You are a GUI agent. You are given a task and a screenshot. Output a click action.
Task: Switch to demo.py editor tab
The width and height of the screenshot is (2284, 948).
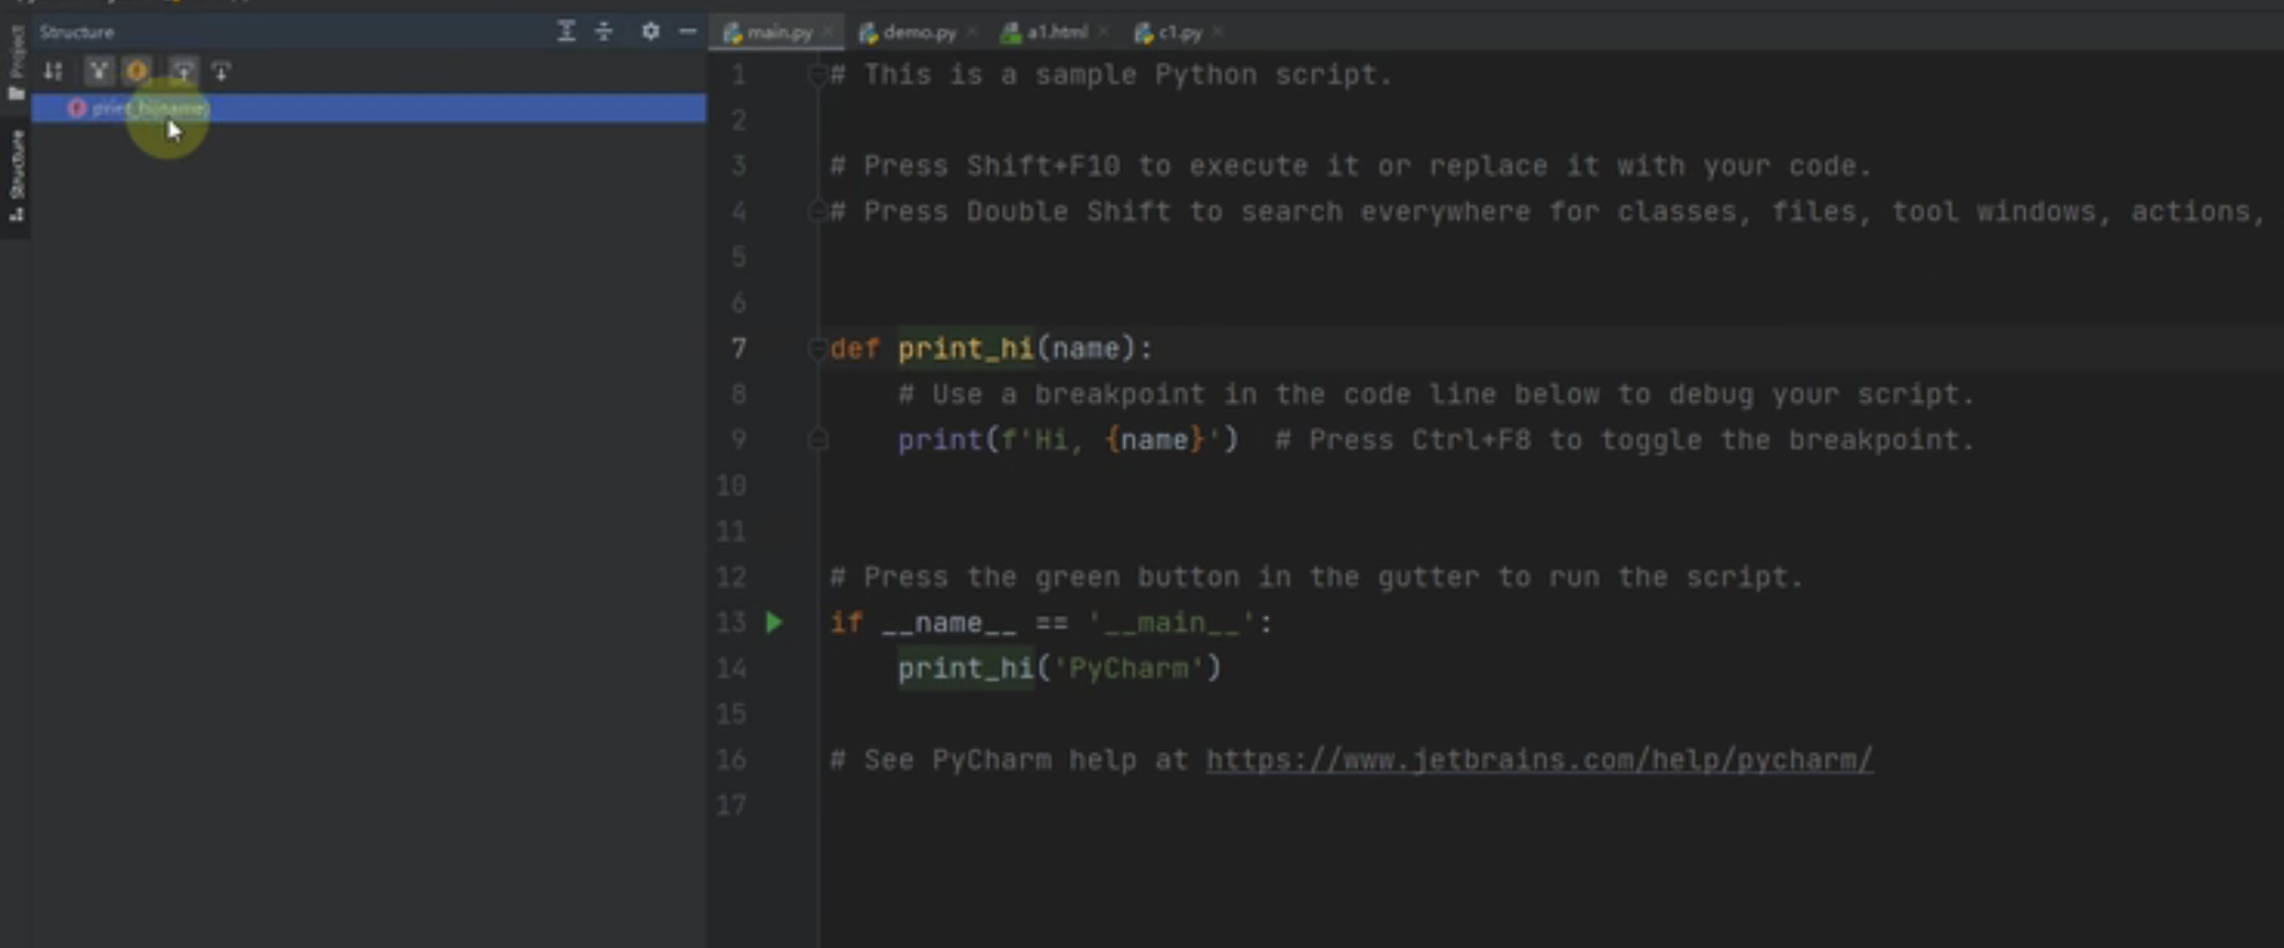919,32
